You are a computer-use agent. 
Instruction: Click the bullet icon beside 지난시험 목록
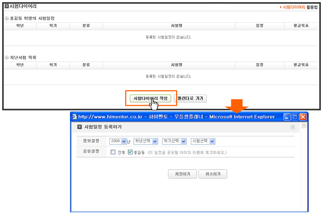point(6,57)
